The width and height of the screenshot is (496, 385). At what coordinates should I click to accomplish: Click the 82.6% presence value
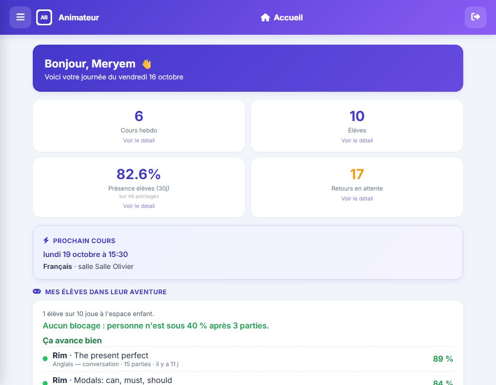tap(138, 174)
